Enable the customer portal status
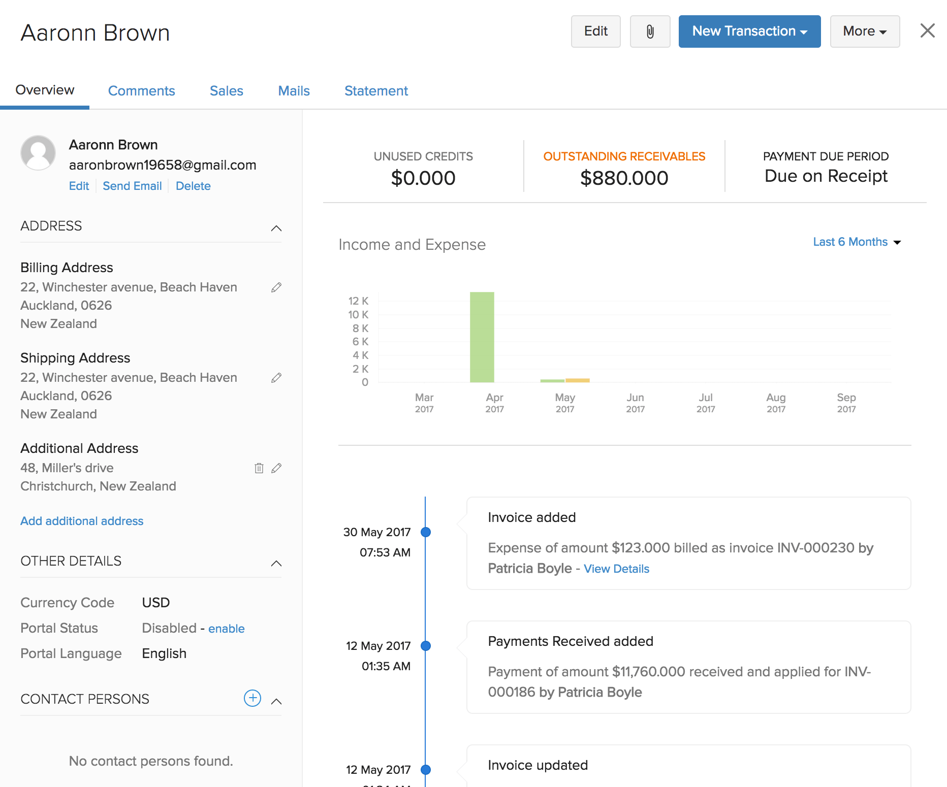947x787 pixels. pos(226,629)
